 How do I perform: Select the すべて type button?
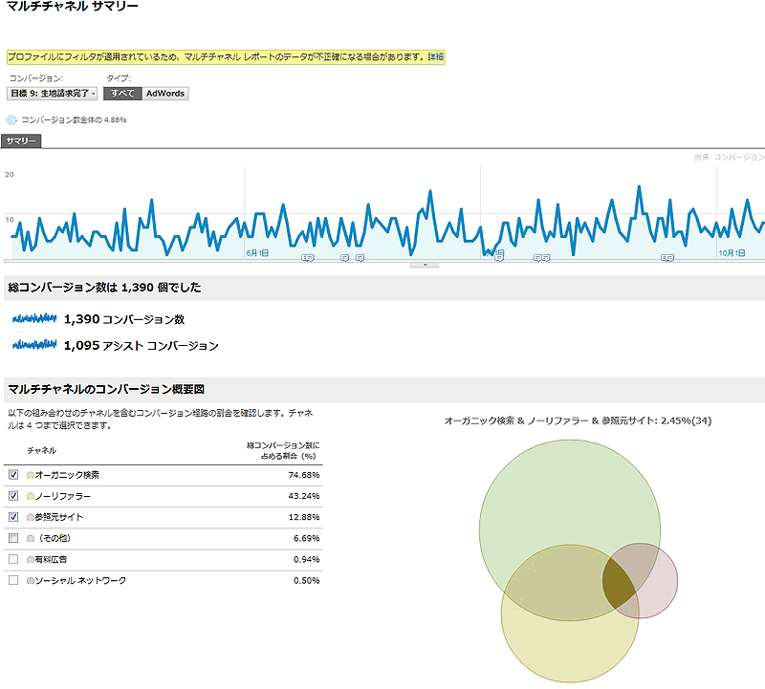click(121, 94)
